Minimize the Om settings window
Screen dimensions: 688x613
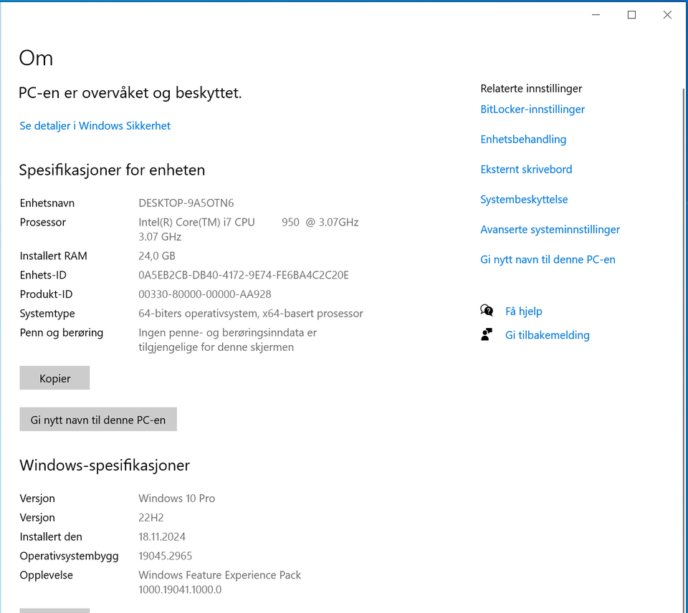596,15
